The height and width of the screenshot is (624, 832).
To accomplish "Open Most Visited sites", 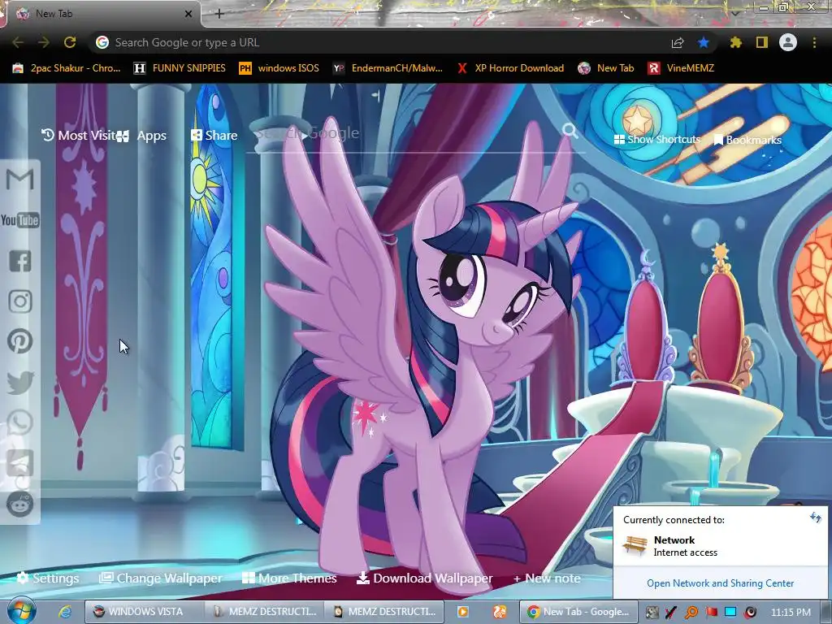I will (x=80, y=136).
